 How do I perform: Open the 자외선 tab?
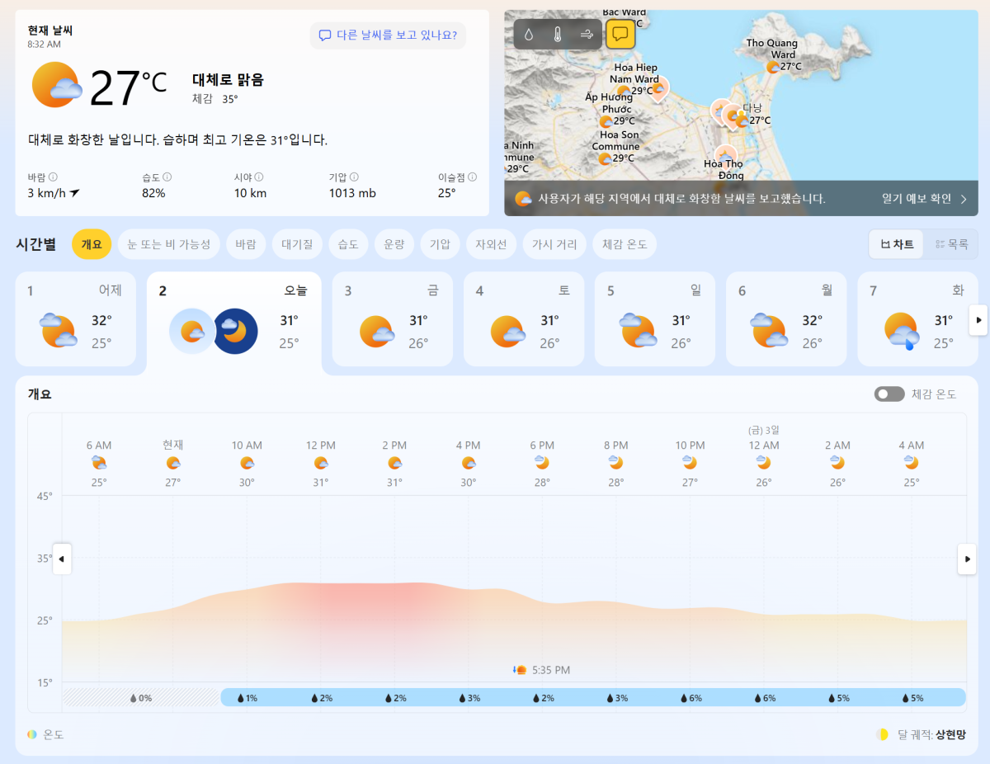[491, 244]
